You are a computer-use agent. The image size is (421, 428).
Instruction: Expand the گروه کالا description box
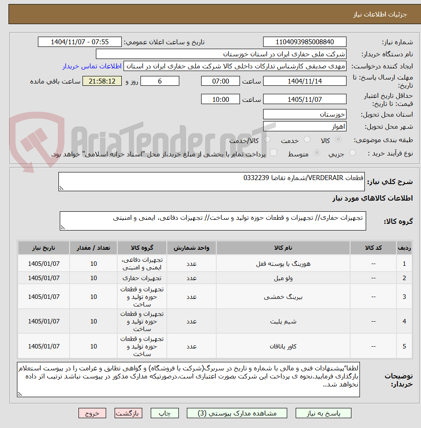pyautogui.click(x=63, y=227)
